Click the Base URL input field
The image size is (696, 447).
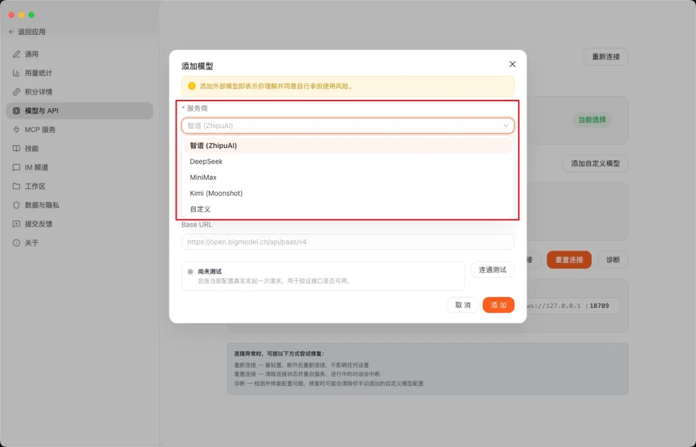(347, 242)
